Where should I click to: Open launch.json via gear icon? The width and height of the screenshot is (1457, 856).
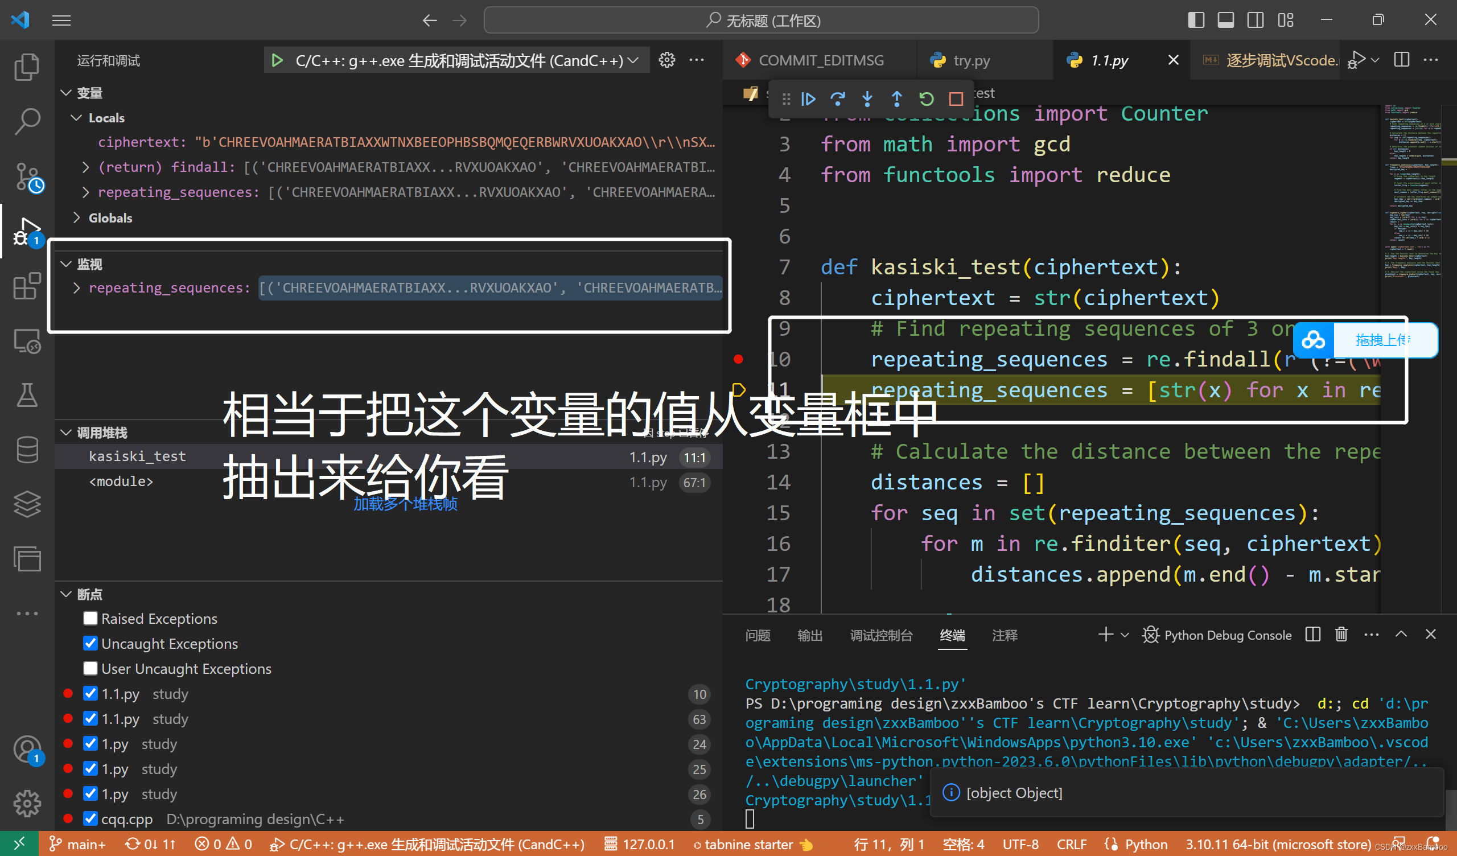coord(666,60)
